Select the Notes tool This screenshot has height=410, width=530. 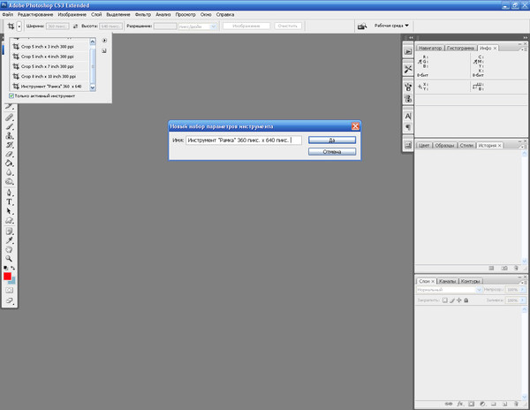pos(9,232)
